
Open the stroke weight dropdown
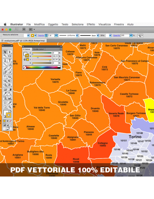point(56,35)
